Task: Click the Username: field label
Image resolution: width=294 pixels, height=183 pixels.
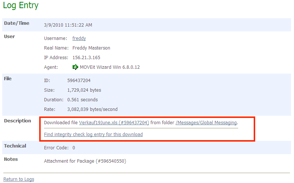Action: 55,38
